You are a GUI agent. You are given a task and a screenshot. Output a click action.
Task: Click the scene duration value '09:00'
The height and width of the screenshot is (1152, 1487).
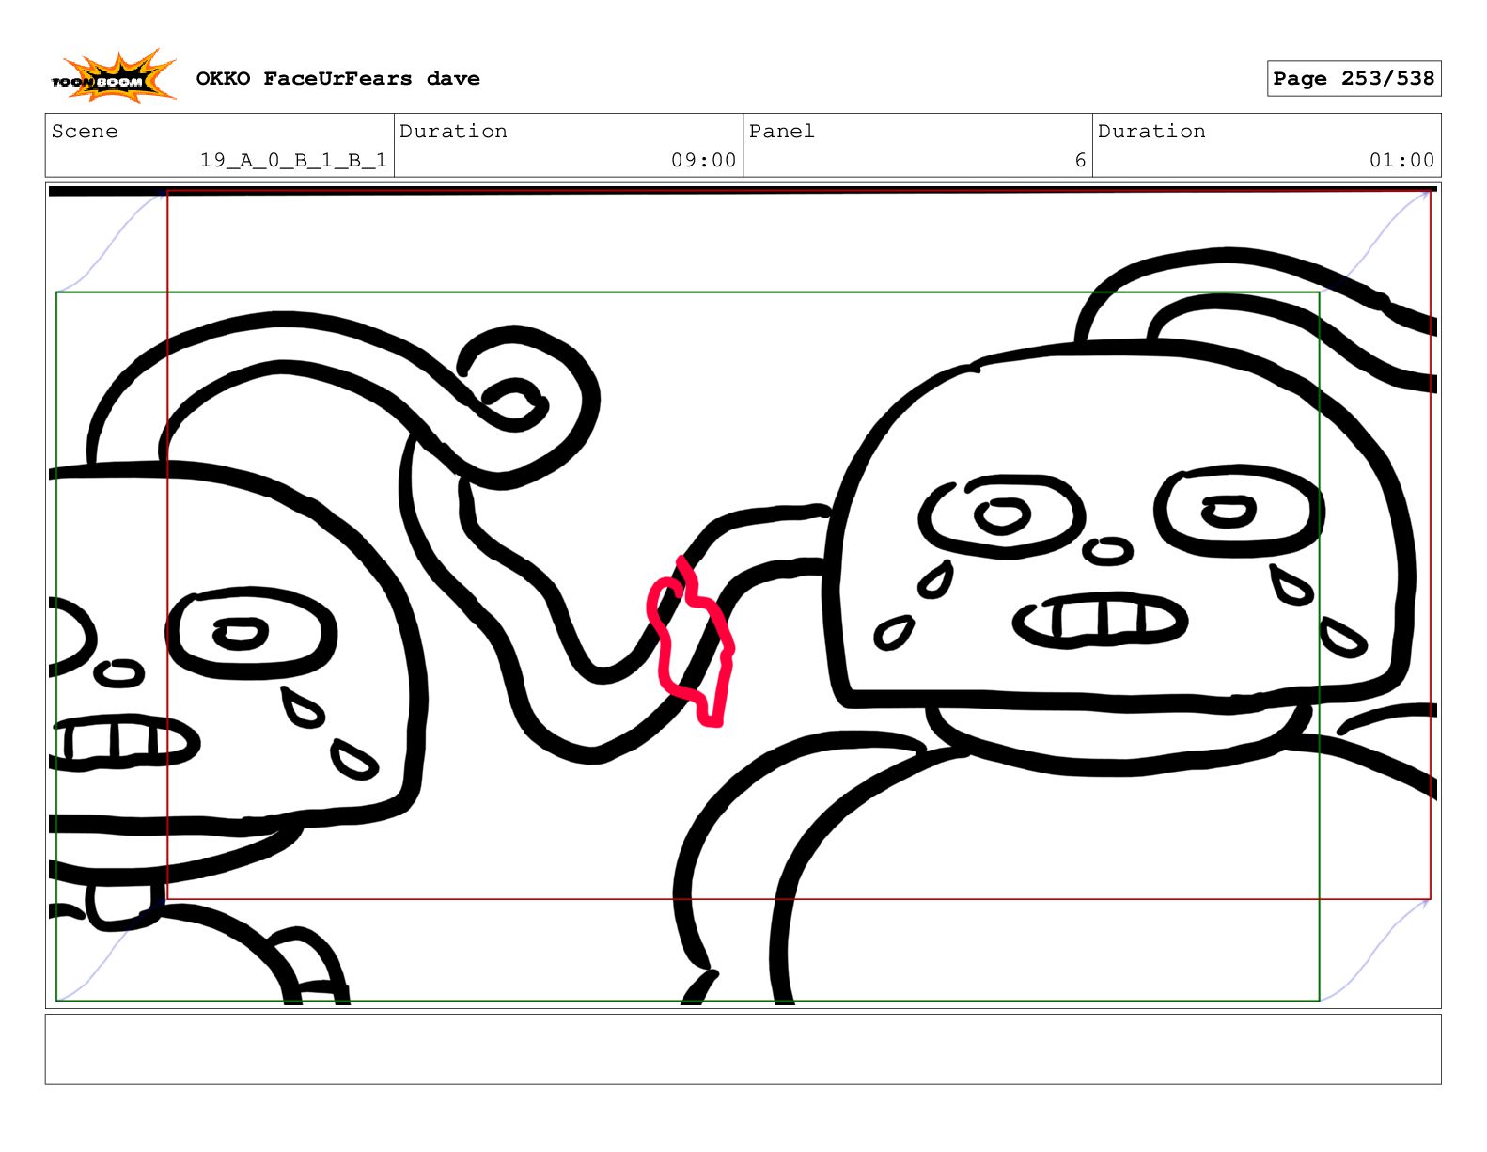coord(703,161)
